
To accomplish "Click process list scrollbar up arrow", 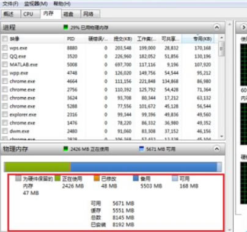I will [222, 38].
